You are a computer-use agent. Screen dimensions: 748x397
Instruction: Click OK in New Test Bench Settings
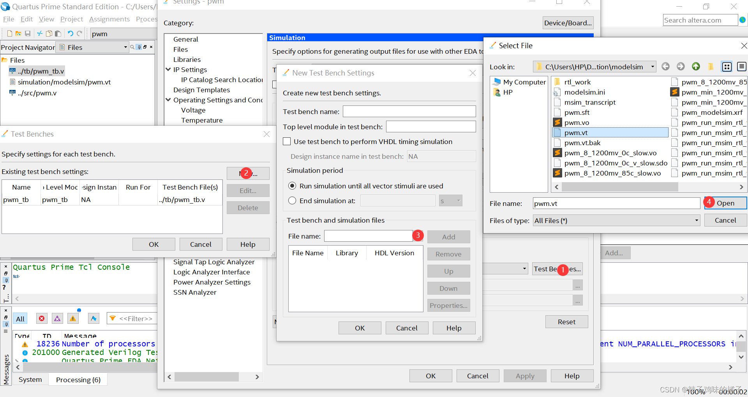[x=360, y=328]
